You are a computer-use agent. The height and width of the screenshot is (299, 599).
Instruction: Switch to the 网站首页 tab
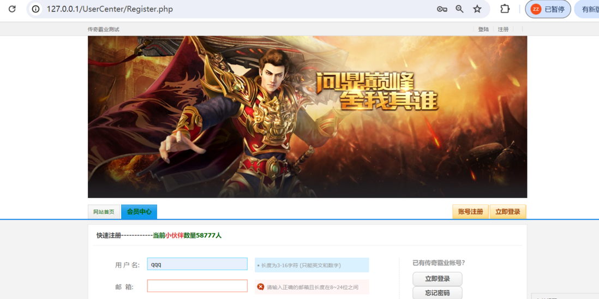[104, 212]
